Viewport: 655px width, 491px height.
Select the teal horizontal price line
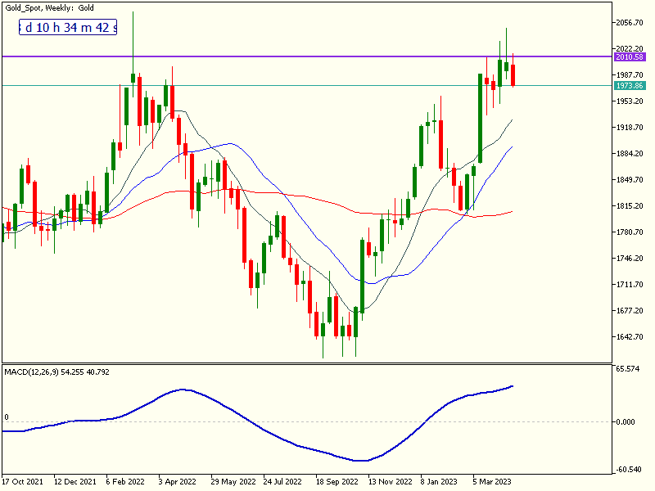pos(327,85)
